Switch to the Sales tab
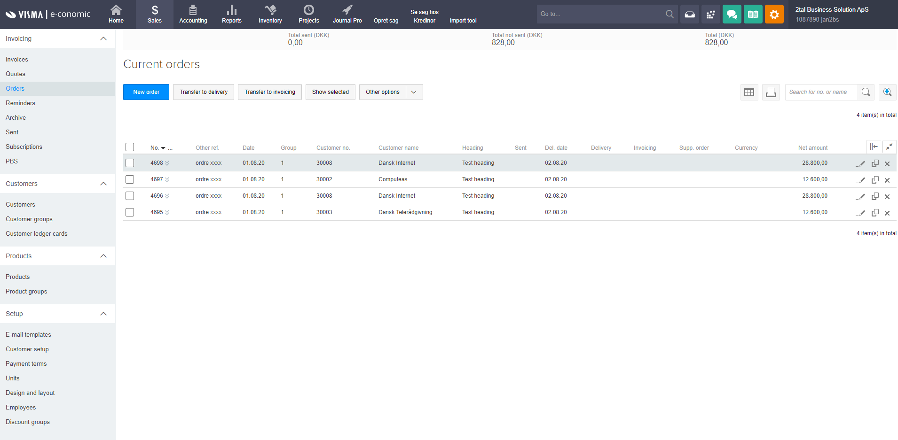898x440 pixels. click(154, 14)
